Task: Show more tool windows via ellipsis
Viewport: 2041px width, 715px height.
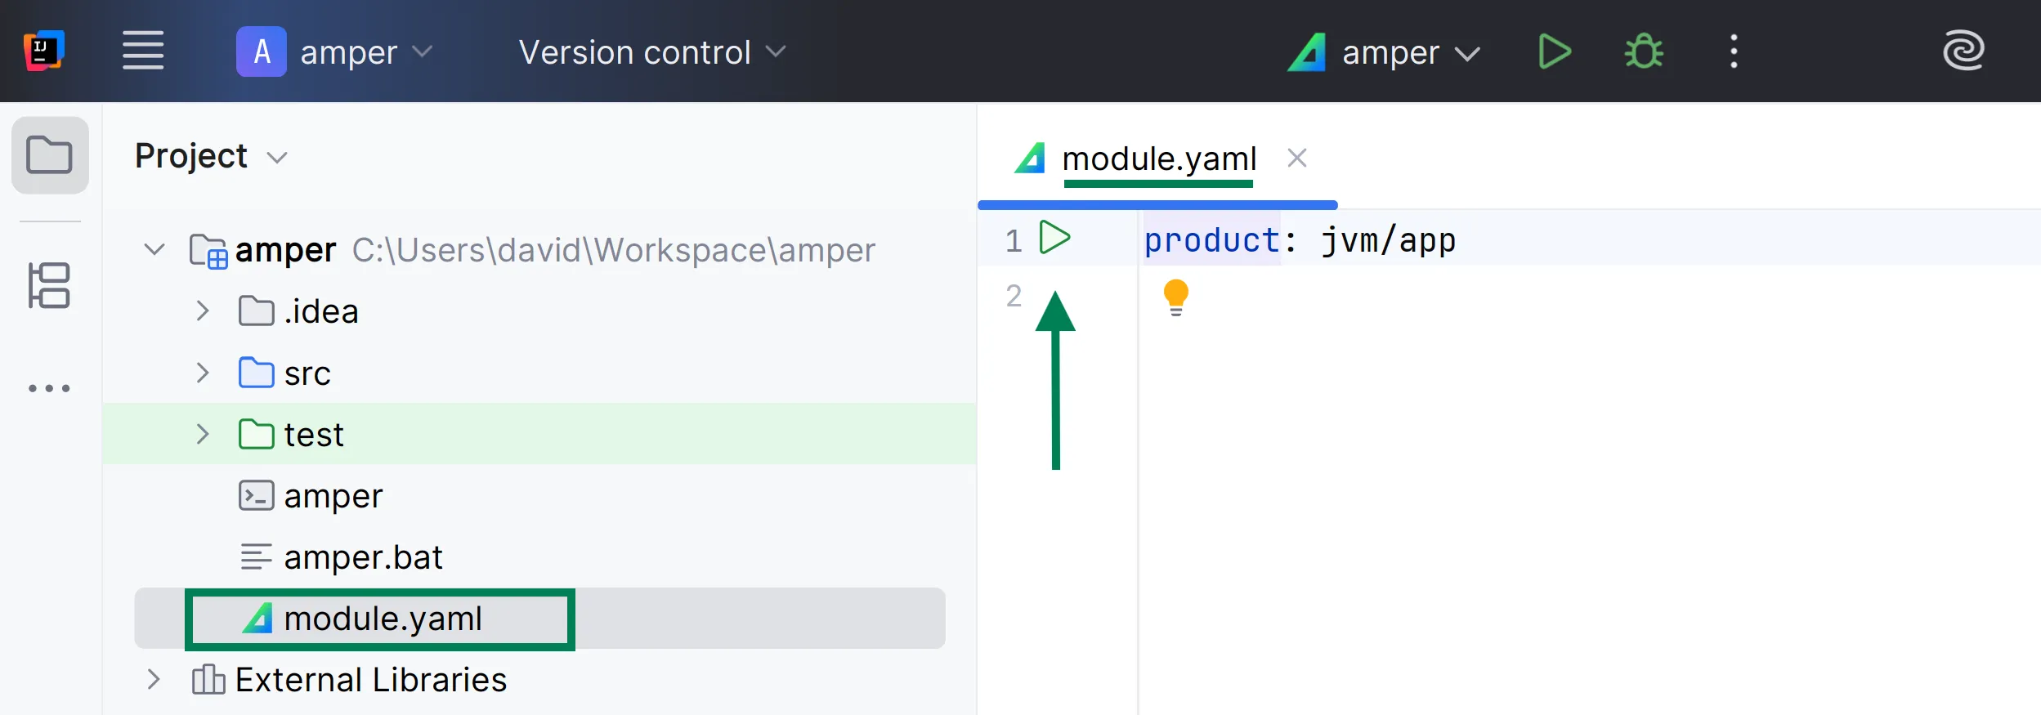Action: 50,388
